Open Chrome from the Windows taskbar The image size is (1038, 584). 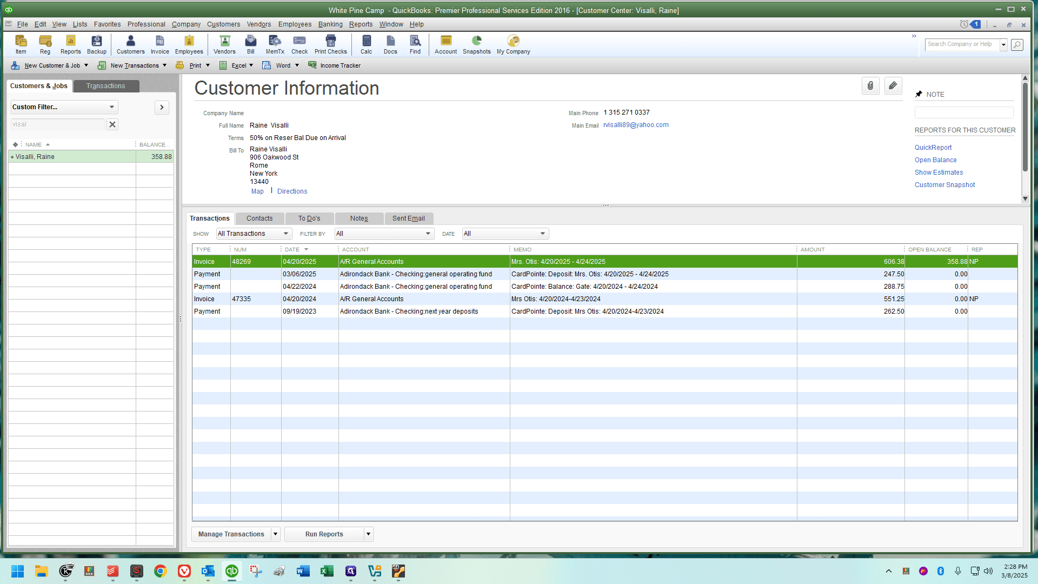pyautogui.click(x=160, y=571)
